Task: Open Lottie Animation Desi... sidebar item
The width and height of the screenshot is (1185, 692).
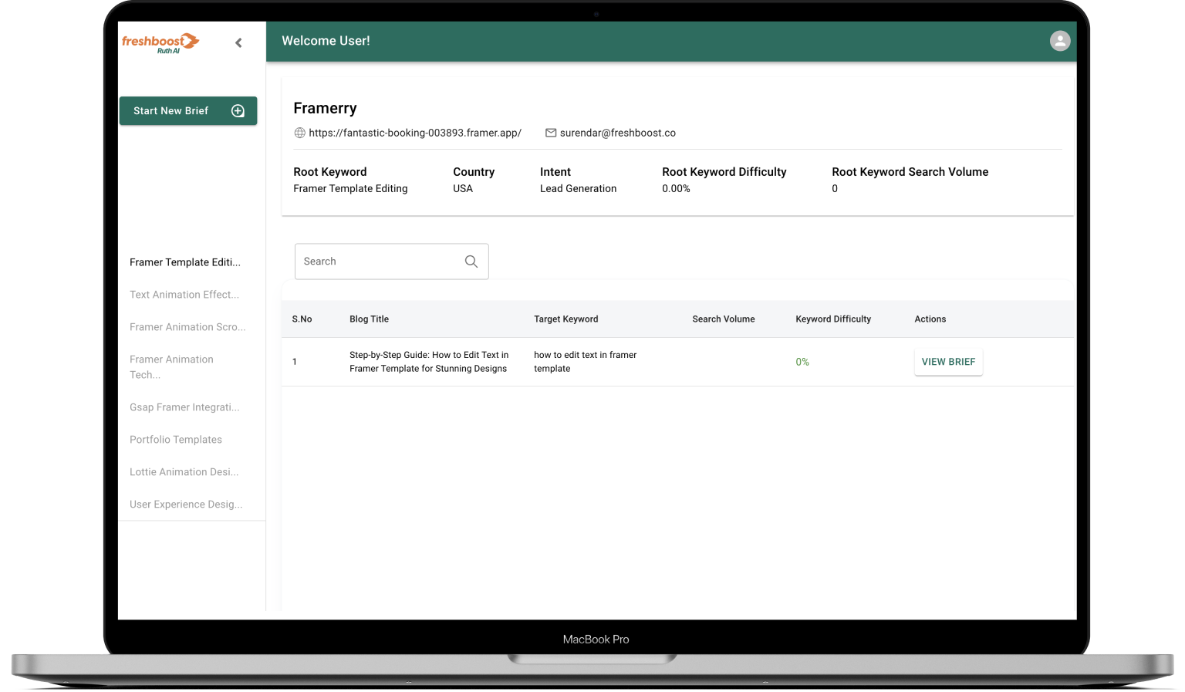Action: click(x=184, y=472)
